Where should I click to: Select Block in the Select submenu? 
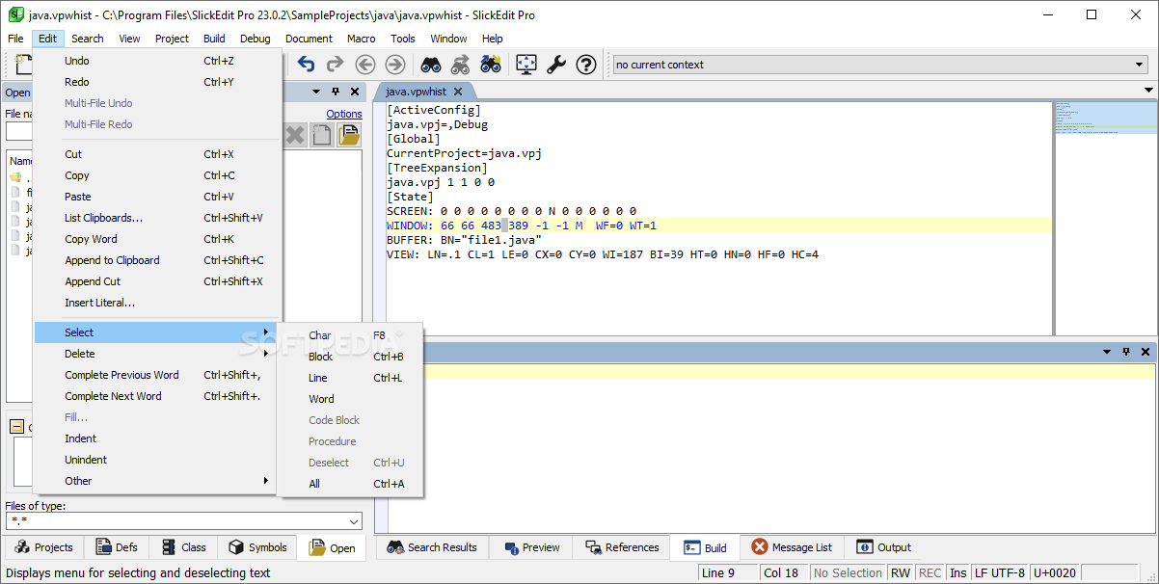click(x=350, y=357)
